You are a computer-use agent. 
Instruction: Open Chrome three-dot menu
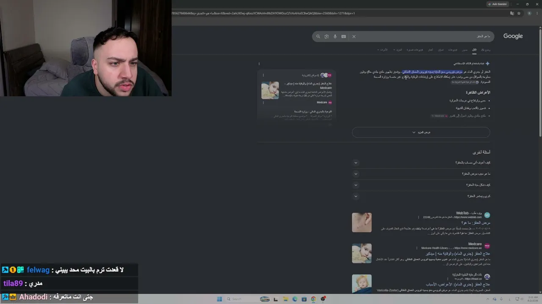point(537,13)
